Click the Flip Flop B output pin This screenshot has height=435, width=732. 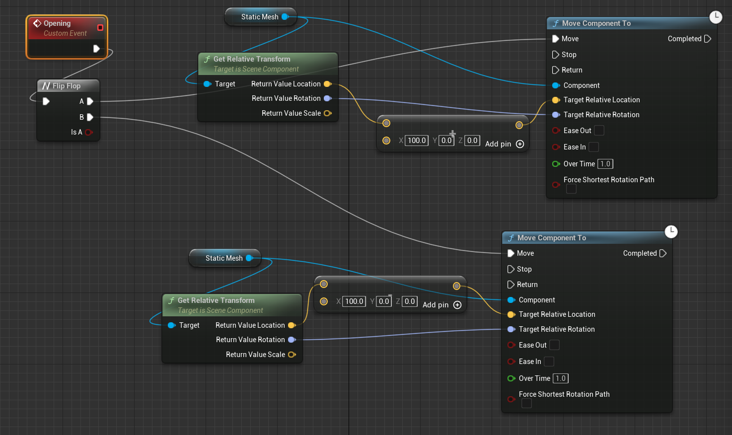[x=90, y=117]
